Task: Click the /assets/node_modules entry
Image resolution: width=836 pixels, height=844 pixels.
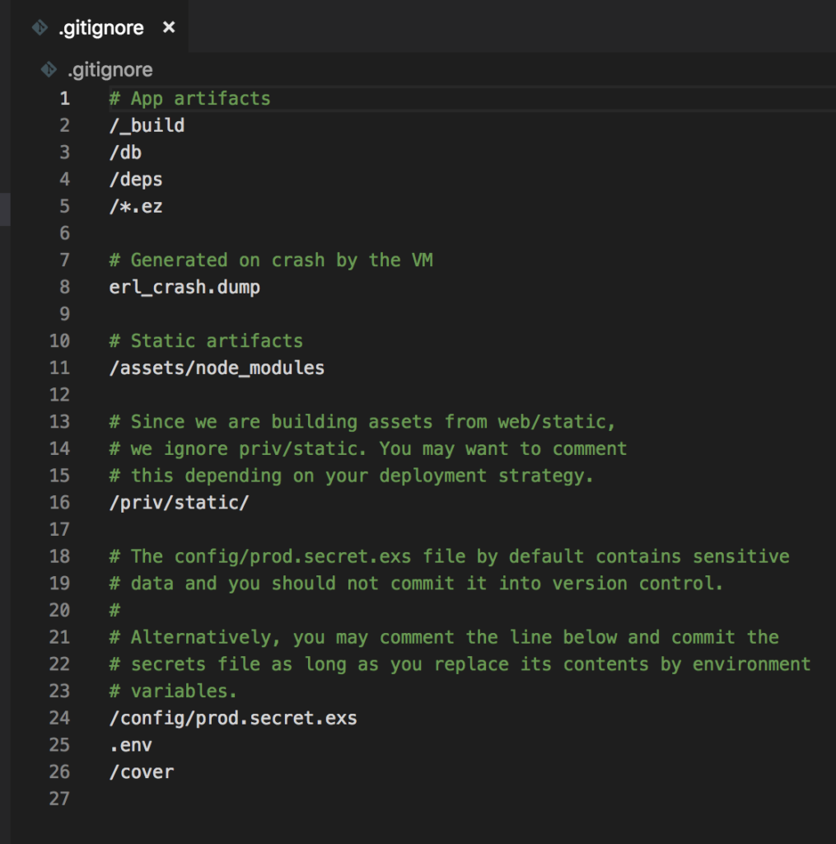Action: 217,368
